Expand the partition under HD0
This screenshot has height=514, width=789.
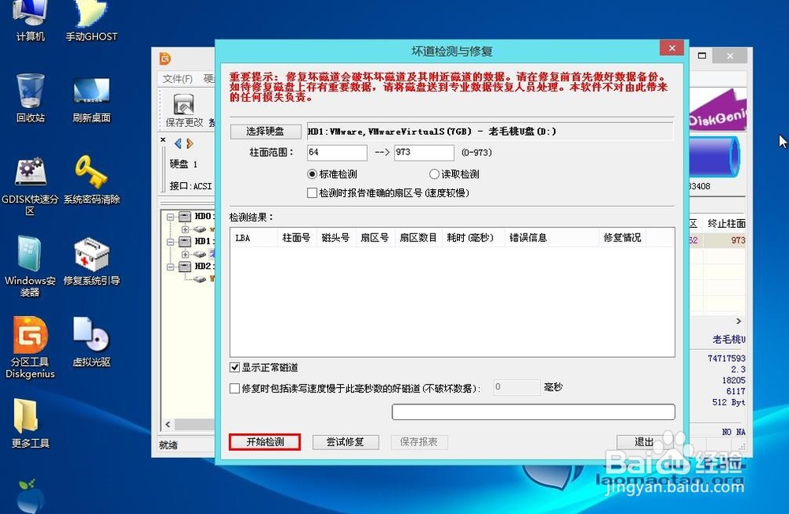click(185, 229)
